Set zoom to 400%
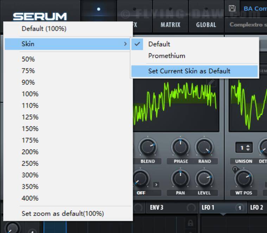 pyautogui.click(x=68, y=198)
